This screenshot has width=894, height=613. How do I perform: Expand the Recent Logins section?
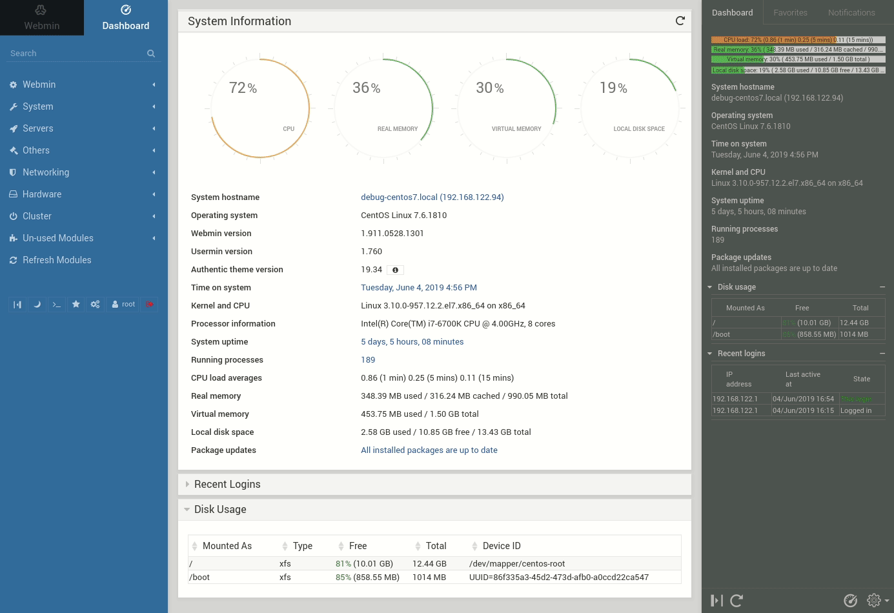click(434, 485)
